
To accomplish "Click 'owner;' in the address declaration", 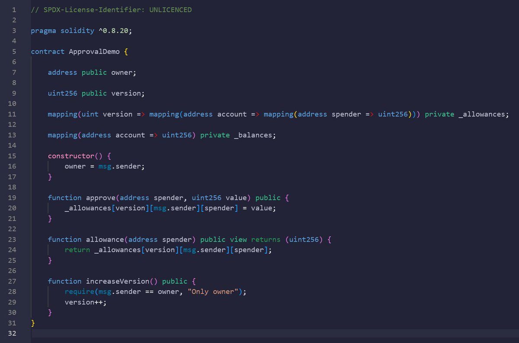I will point(124,73).
